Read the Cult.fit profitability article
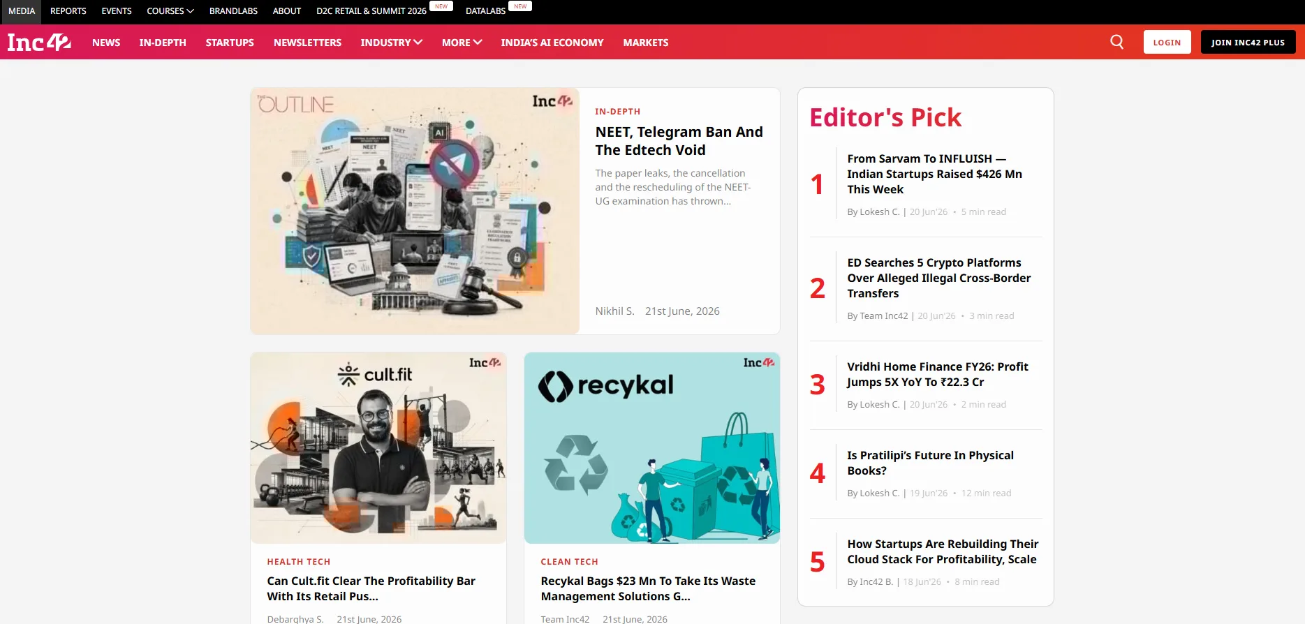The image size is (1305, 624). pos(371,588)
